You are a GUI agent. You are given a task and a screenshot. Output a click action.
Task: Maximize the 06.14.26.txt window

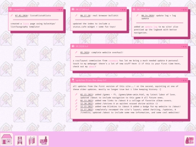click(x=184, y=10)
